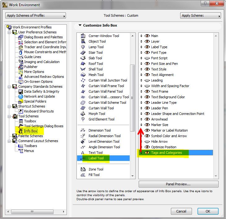Open the Publisher settings icon
The image size is (226, 219).
point(21,67)
